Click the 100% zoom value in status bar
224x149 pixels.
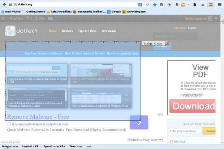tap(89, 146)
